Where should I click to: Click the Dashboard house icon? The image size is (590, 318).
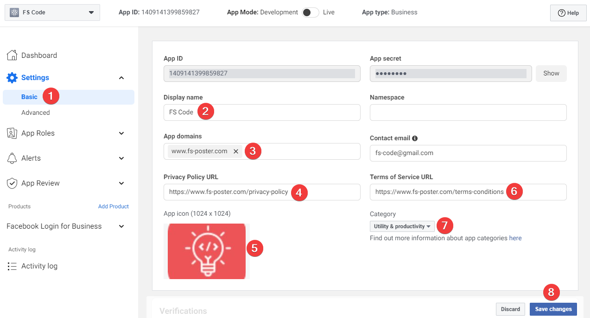[x=12, y=55]
